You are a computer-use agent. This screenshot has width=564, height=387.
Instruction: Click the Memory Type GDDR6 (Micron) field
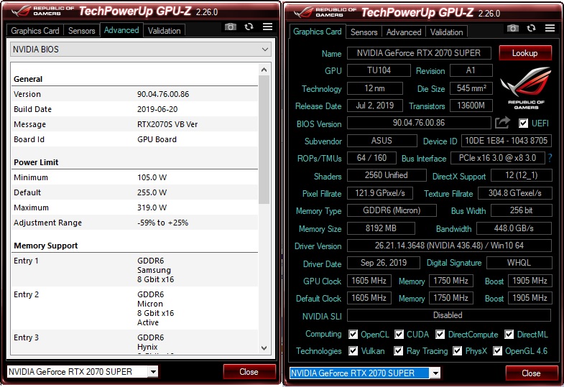click(x=392, y=210)
